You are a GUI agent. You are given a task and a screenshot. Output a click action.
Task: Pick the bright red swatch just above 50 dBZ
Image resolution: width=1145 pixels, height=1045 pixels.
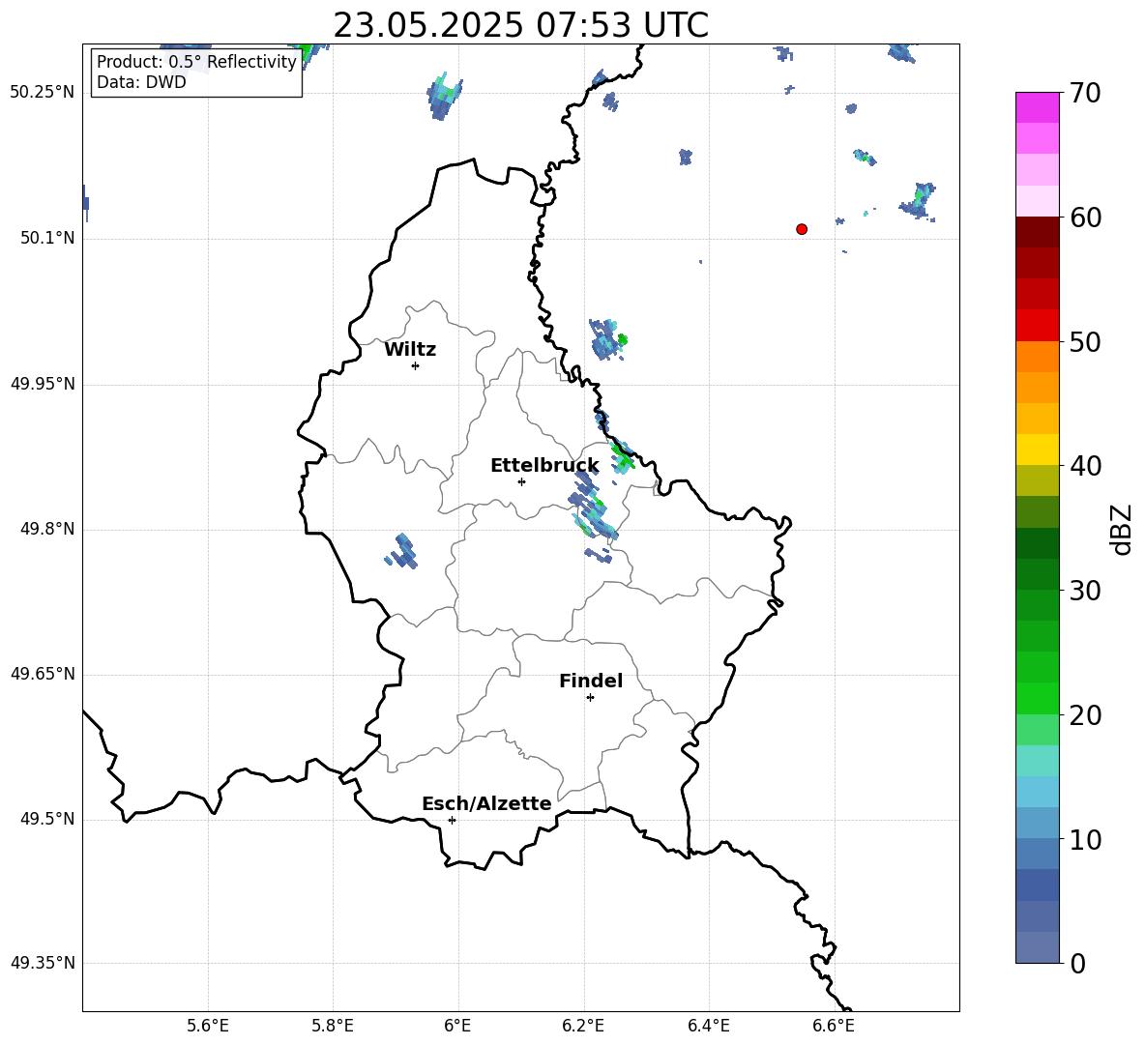pyautogui.click(x=1037, y=326)
